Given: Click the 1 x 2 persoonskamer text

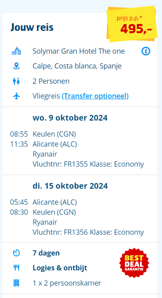Looking at the screenshot, I should pos(67,283).
